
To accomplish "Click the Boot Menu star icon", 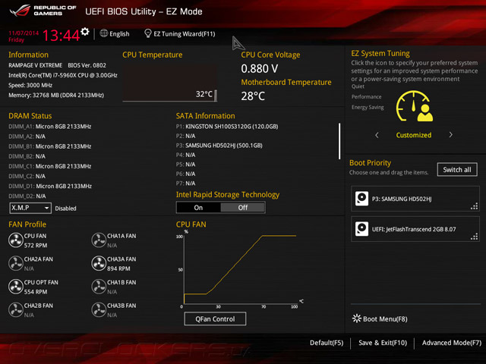I will (357, 318).
